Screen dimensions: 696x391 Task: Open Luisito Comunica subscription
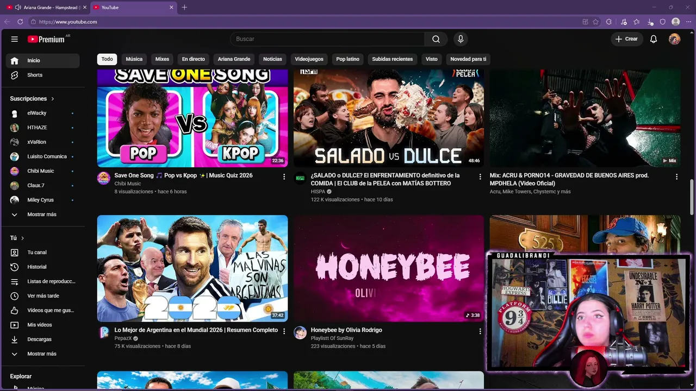coord(42,156)
